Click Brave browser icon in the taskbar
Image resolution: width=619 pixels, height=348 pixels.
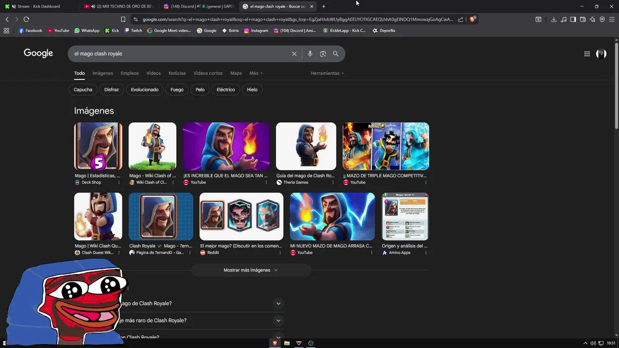[x=275, y=343]
